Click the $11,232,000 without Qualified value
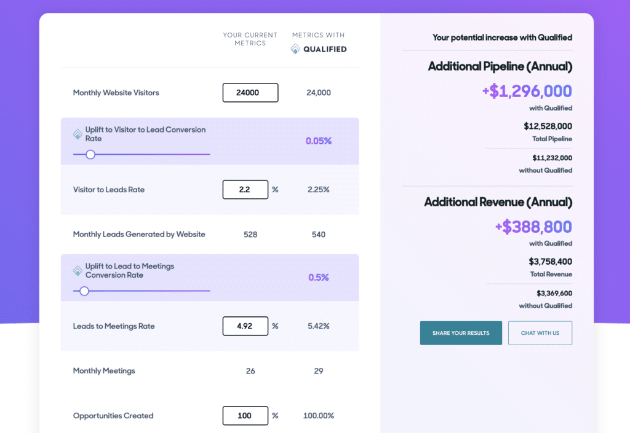This screenshot has width=630, height=433. pyautogui.click(x=552, y=158)
